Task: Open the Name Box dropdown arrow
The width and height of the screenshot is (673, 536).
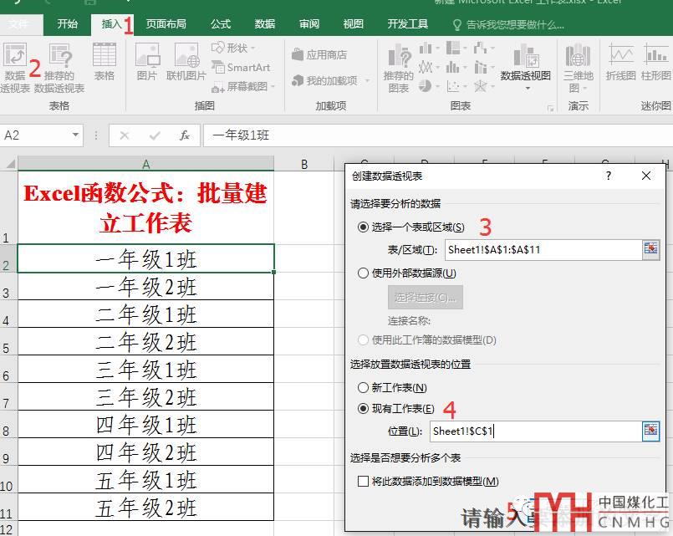Action: (76, 135)
